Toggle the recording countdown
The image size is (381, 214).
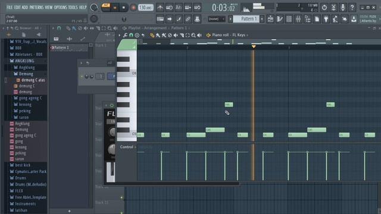click(x=179, y=8)
